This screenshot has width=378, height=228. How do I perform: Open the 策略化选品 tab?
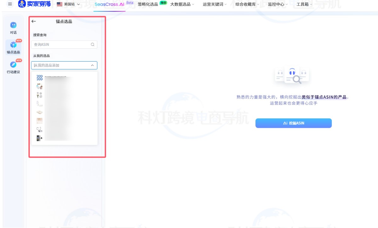click(148, 4)
